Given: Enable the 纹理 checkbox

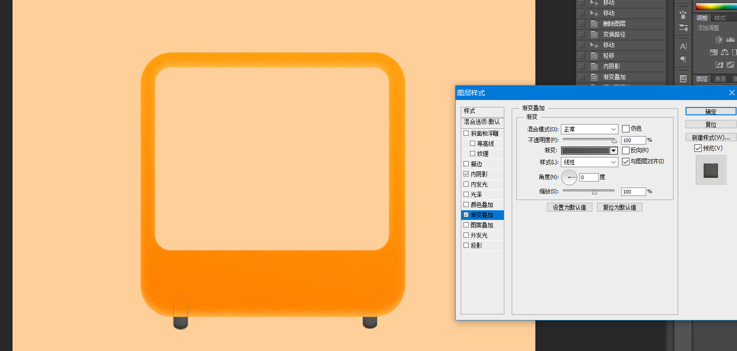Looking at the screenshot, I should tap(473, 154).
